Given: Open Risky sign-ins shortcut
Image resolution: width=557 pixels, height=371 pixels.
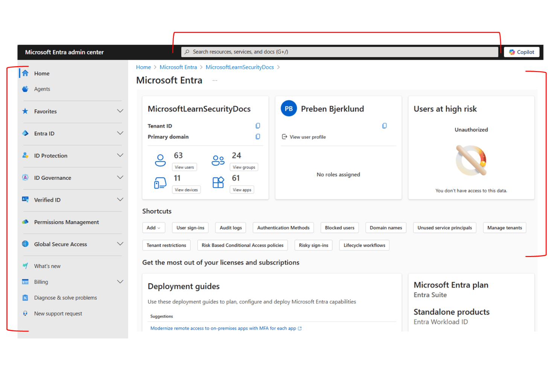Looking at the screenshot, I should coord(314,245).
